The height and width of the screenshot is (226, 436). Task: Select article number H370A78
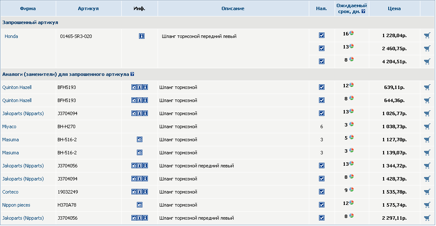coord(67,205)
